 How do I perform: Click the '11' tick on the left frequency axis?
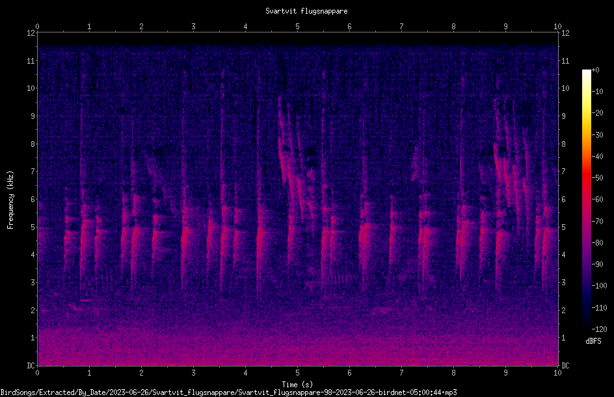(x=31, y=61)
